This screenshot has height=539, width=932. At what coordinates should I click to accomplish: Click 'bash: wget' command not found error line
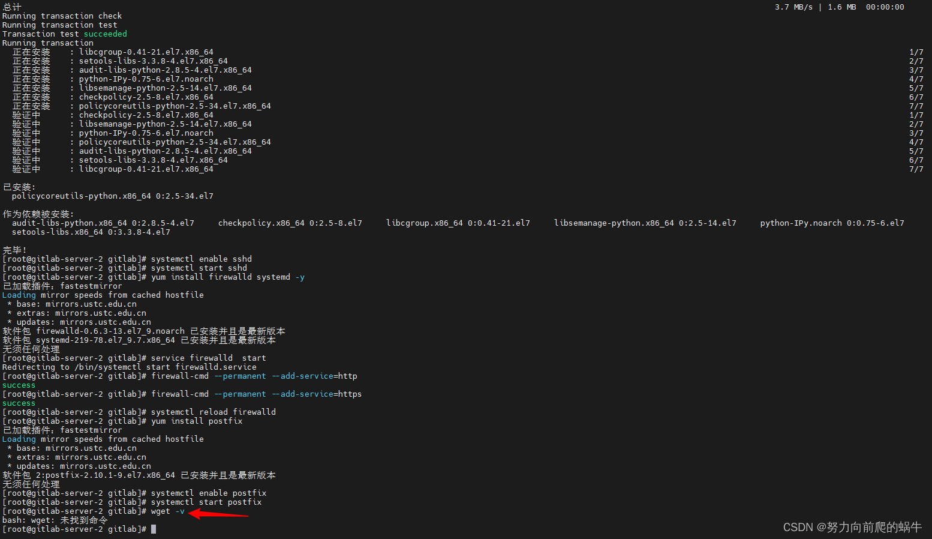[55, 520]
